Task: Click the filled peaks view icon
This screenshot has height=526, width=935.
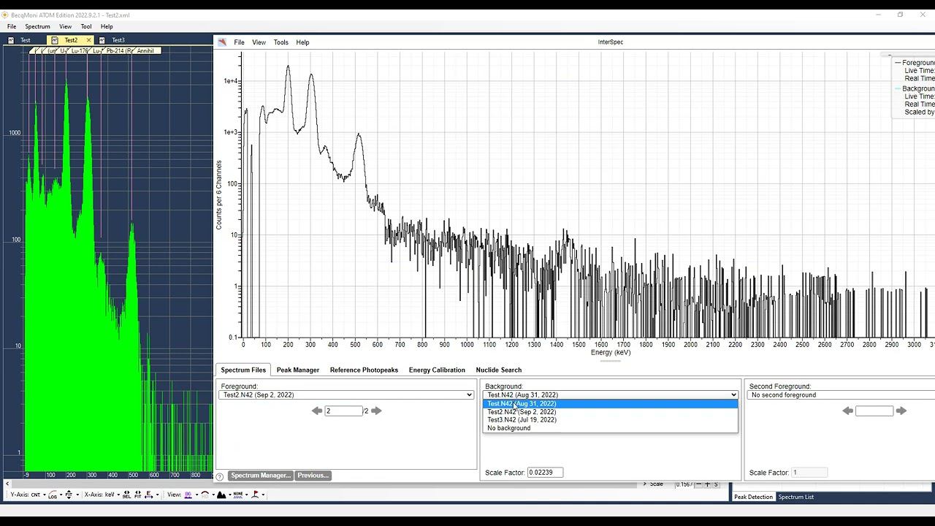Action: 221,495
